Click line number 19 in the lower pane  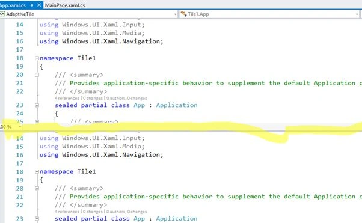click(x=20, y=180)
